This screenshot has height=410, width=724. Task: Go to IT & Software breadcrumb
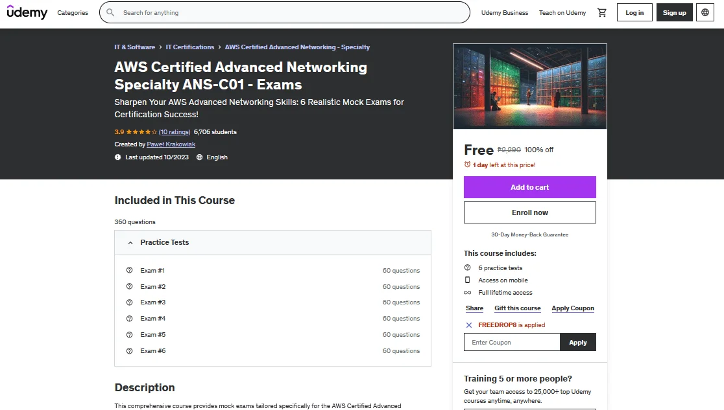point(135,47)
